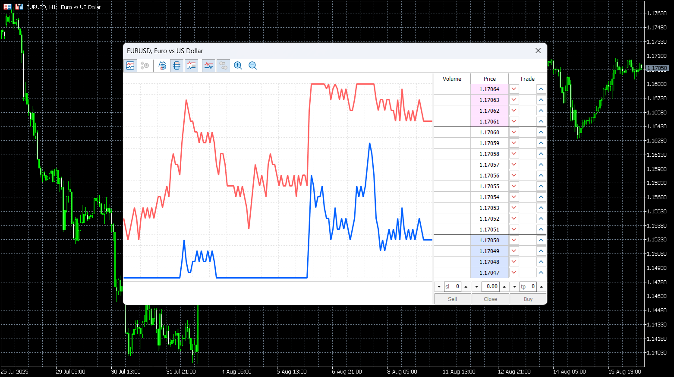Click the Close button in trade panel

tap(491, 299)
